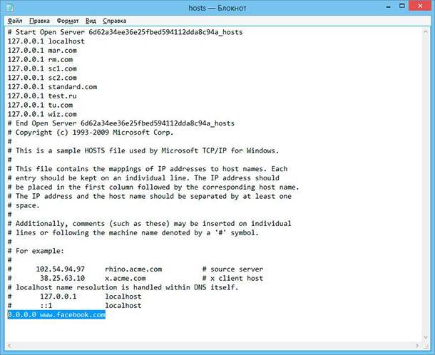
Task: Close the hosts Notepad window
Action: [420, 6]
